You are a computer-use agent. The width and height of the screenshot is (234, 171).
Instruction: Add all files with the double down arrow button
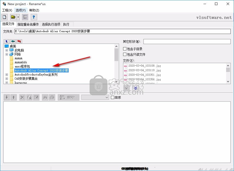click(x=136, y=88)
